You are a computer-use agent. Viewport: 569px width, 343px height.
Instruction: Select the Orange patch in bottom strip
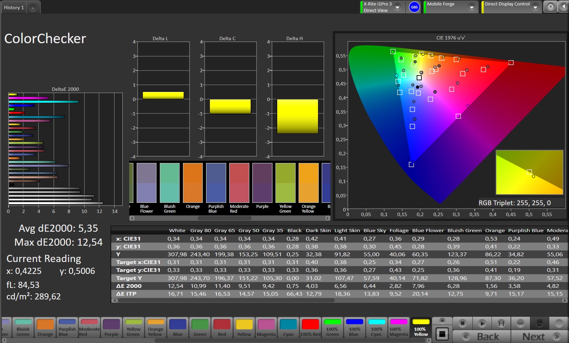coord(45,327)
